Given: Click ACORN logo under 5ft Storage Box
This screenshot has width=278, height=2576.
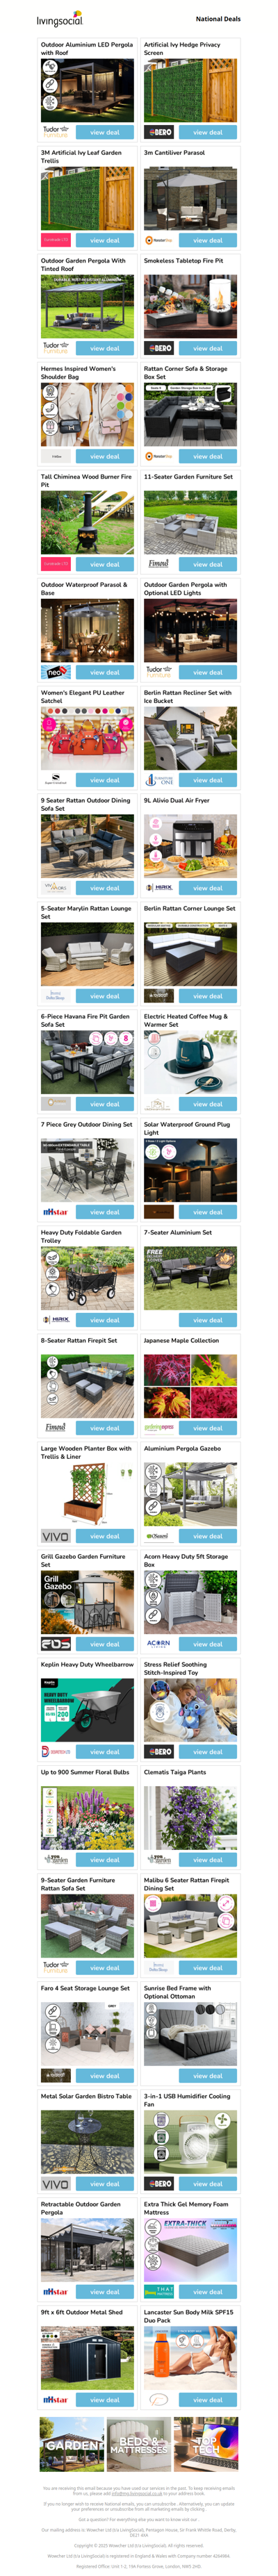Looking at the screenshot, I should (159, 1644).
